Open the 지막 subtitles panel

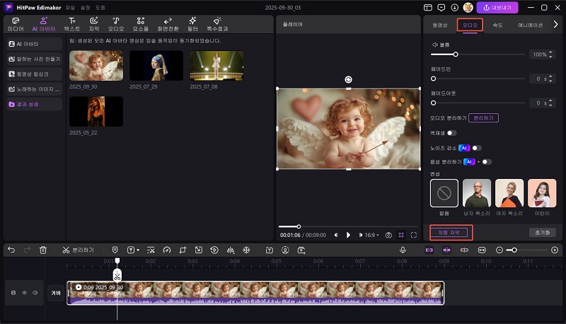94,24
